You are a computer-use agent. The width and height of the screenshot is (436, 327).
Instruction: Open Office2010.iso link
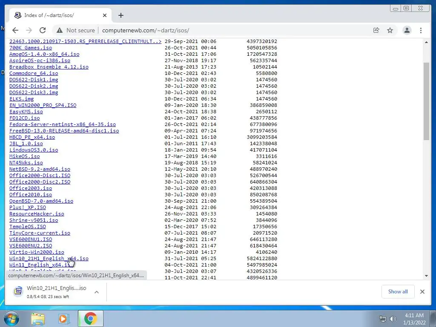[x=31, y=195]
